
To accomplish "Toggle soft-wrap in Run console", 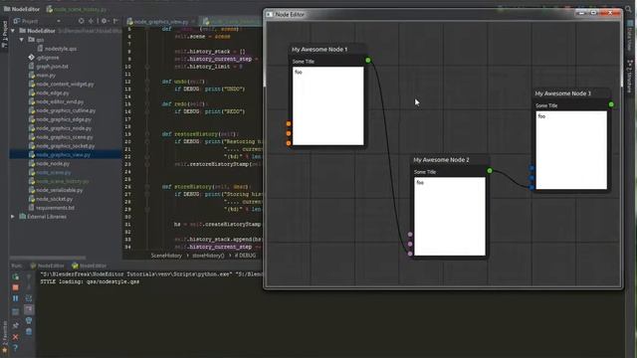I will [29, 298].
